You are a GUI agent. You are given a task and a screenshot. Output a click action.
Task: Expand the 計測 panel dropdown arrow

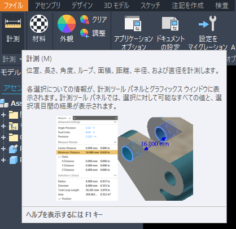click(20, 59)
